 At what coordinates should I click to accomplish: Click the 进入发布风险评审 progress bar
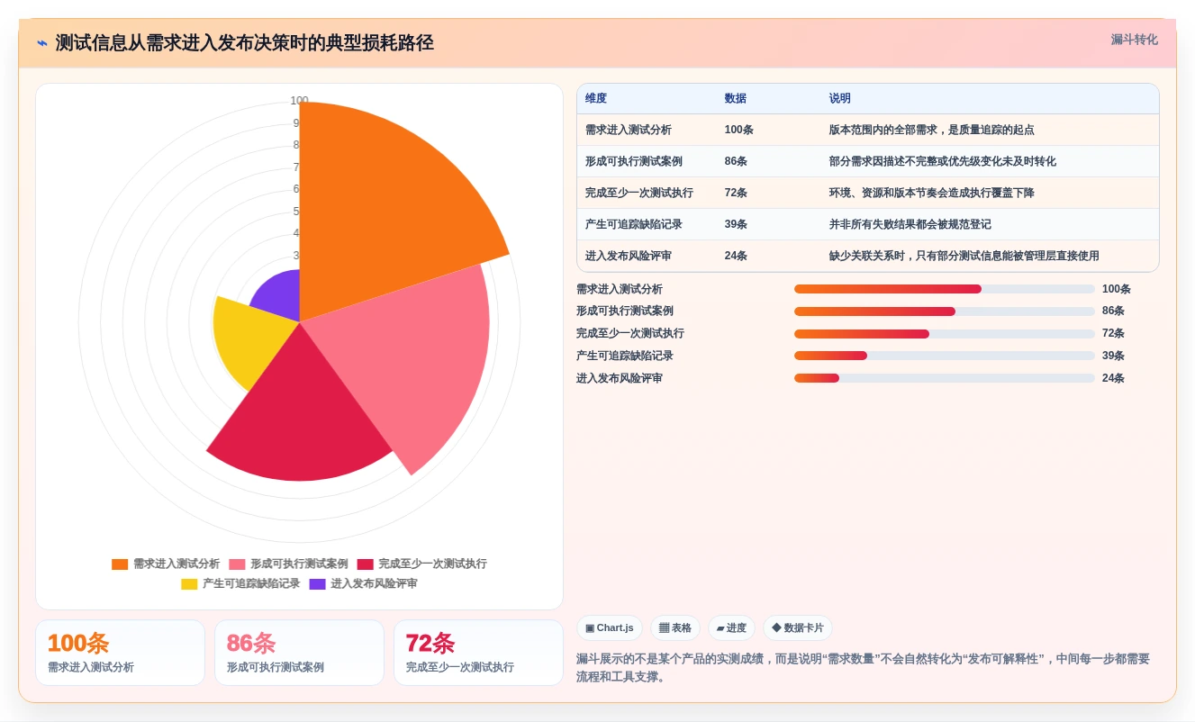coord(945,378)
